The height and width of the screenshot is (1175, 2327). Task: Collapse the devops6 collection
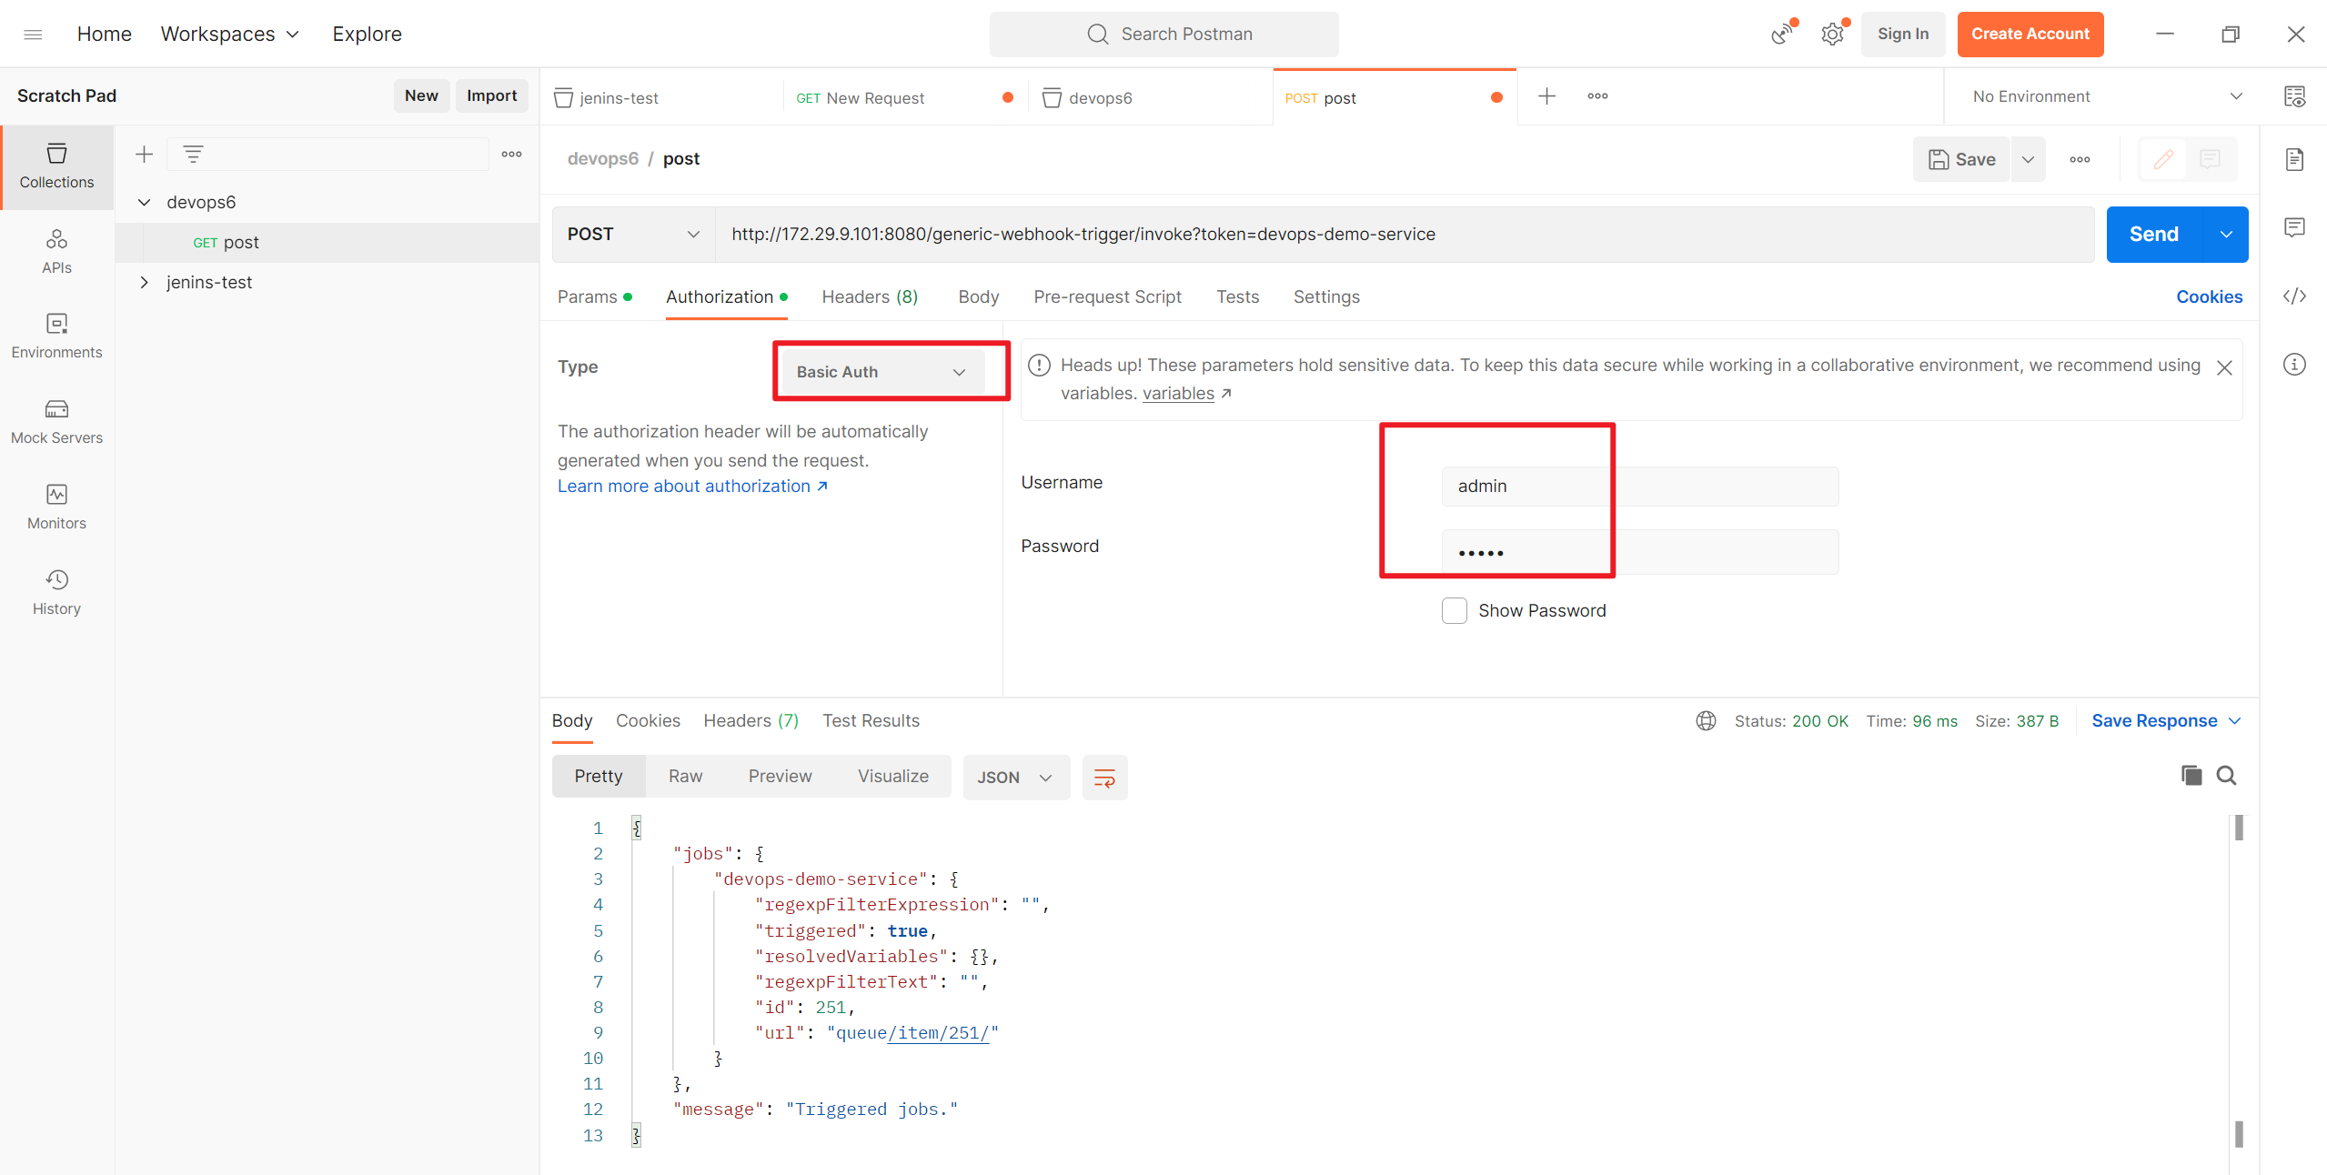point(144,202)
